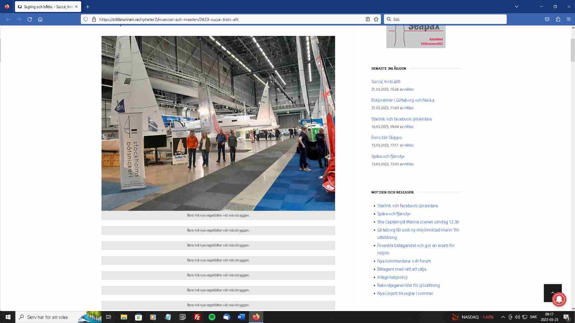This screenshot has height=323, width=575.
Task: Bookmark this page with star icon
Action: (376, 19)
